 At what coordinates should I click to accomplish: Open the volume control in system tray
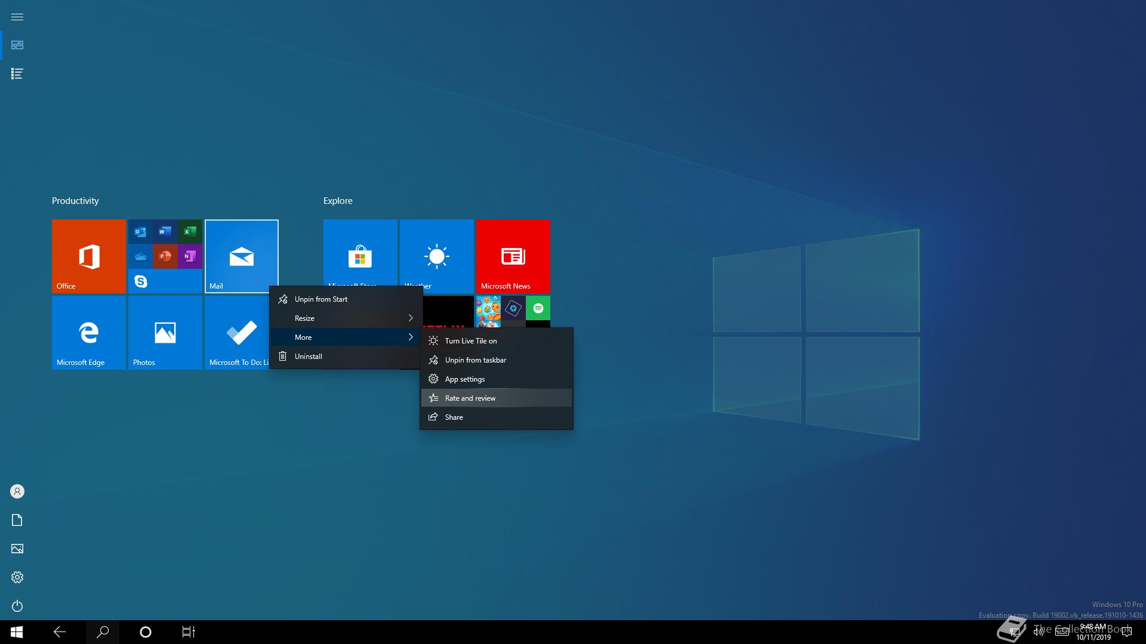[x=1039, y=632]
